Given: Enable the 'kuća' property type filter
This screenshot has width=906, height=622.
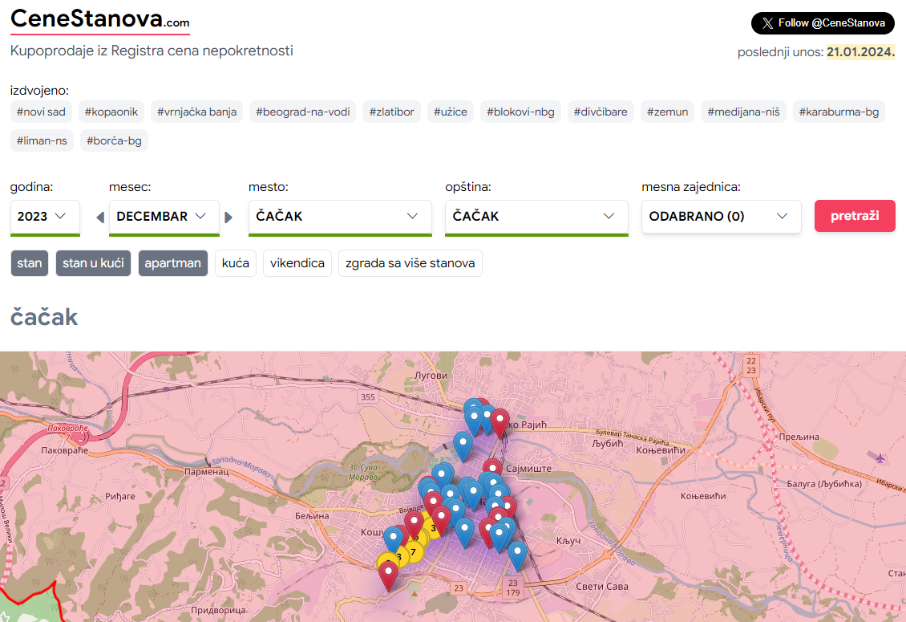Looking at the screenshot, I should pos(236,263).
